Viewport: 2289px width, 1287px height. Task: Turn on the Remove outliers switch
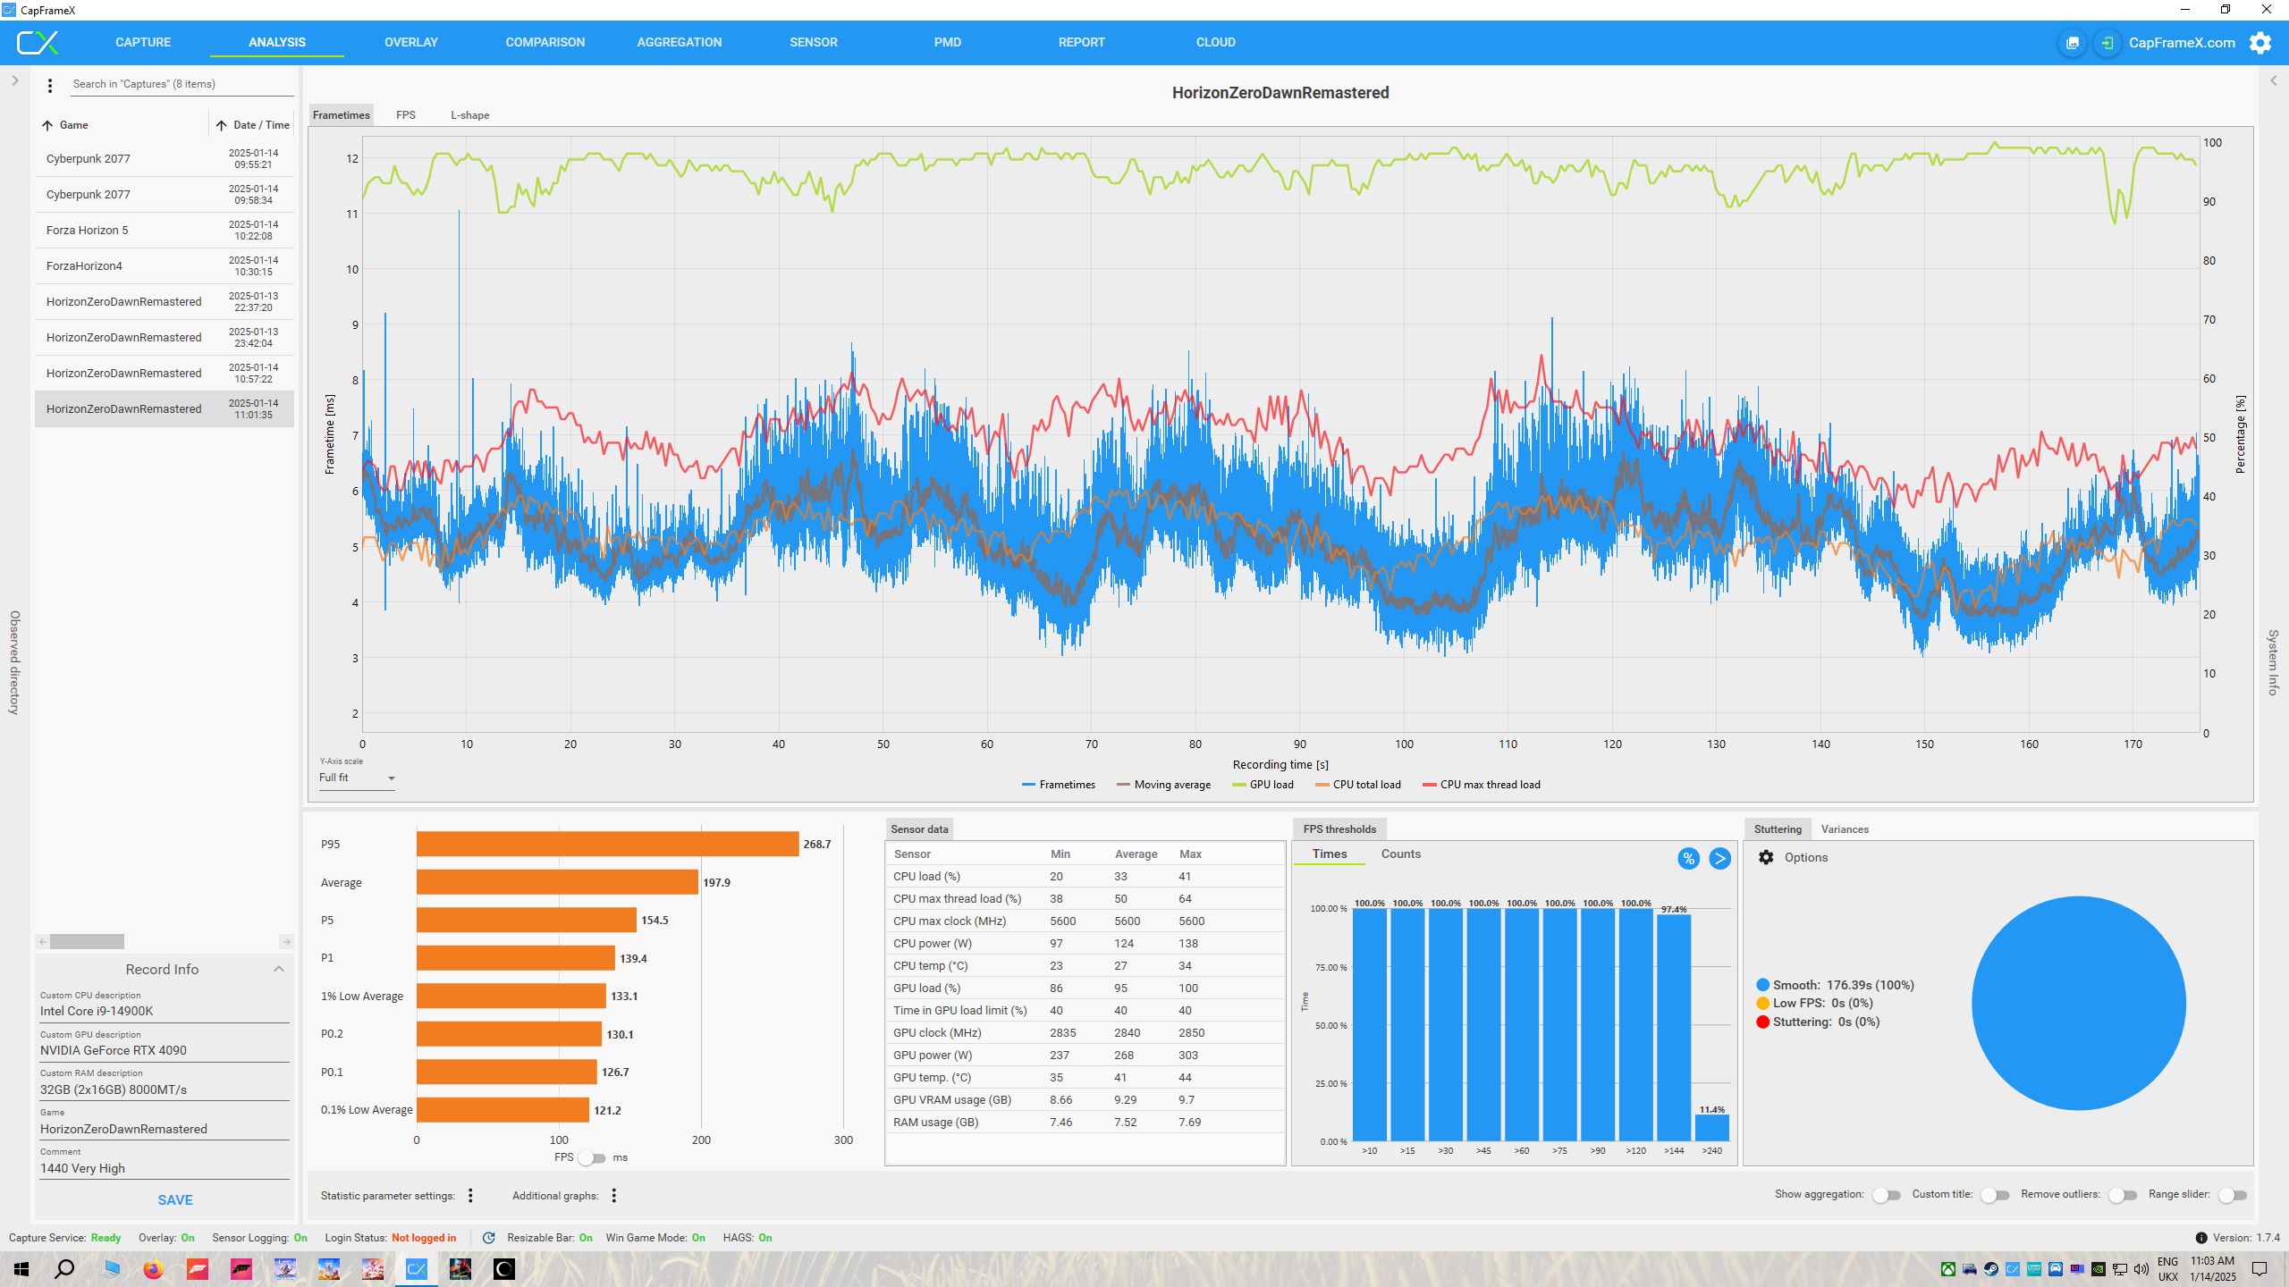pos(2122,1195)
